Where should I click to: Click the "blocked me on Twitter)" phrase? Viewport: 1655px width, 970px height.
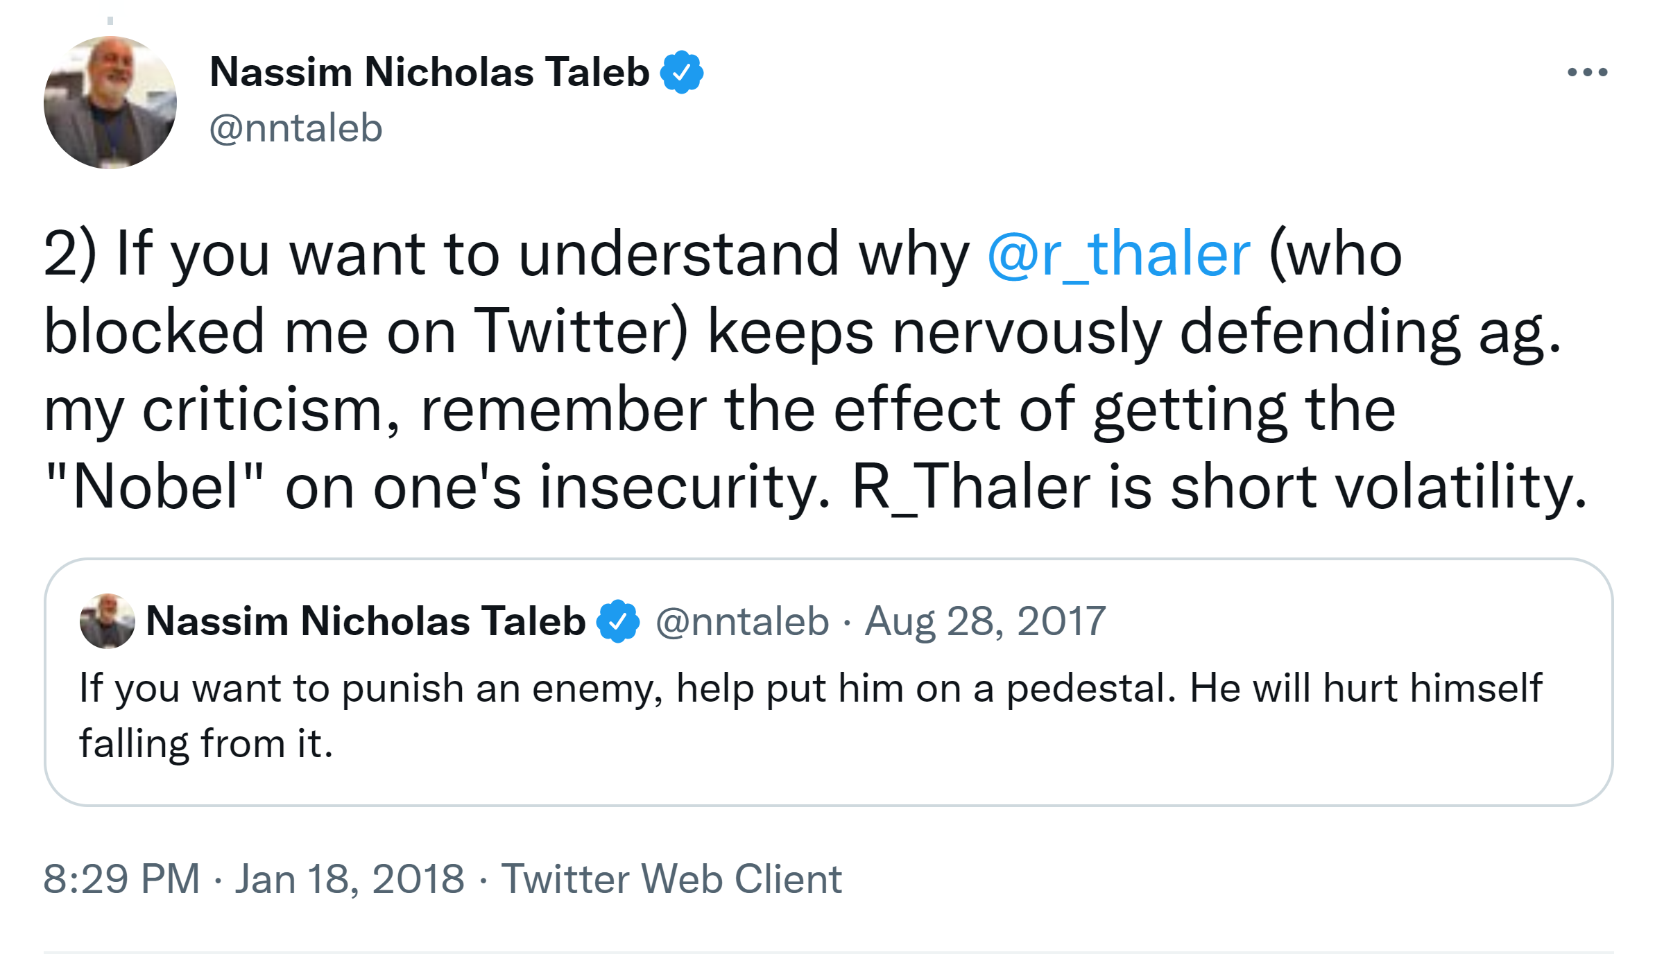(366, 332)
